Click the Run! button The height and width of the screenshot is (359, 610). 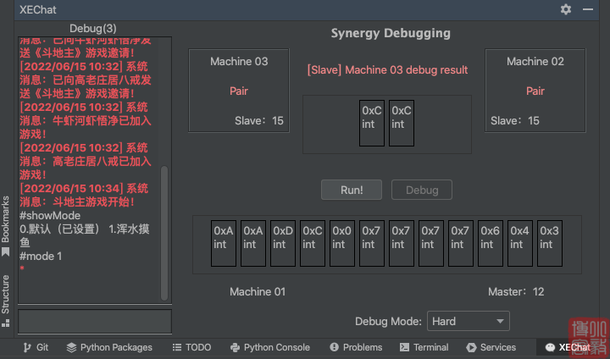click(x=352, y=190)
